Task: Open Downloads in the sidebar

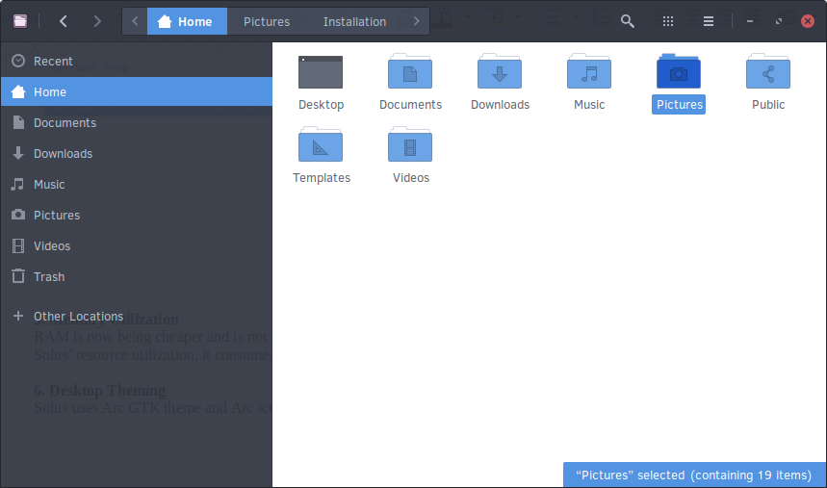Action: tap(136, 153)
